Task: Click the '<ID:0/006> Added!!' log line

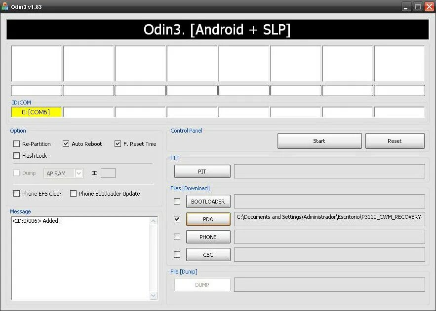Action: pyautogui.click(x=37, y=221)
